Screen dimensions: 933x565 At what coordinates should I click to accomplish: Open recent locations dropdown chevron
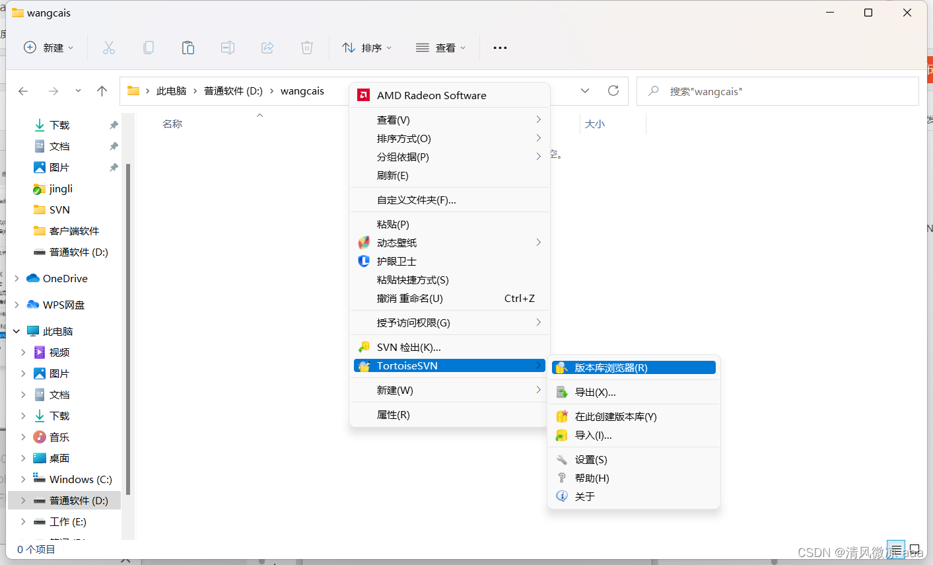click(78, 91)
